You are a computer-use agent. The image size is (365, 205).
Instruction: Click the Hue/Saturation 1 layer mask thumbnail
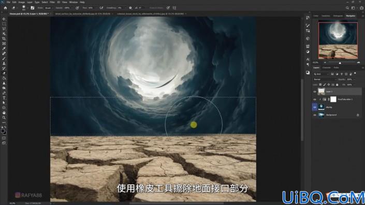(333, 99)
